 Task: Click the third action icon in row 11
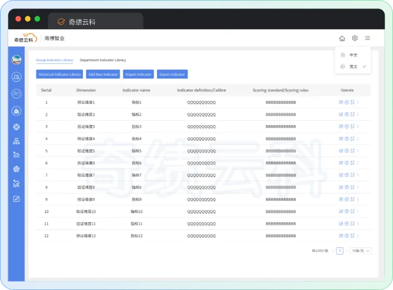[x=353, y=223]
